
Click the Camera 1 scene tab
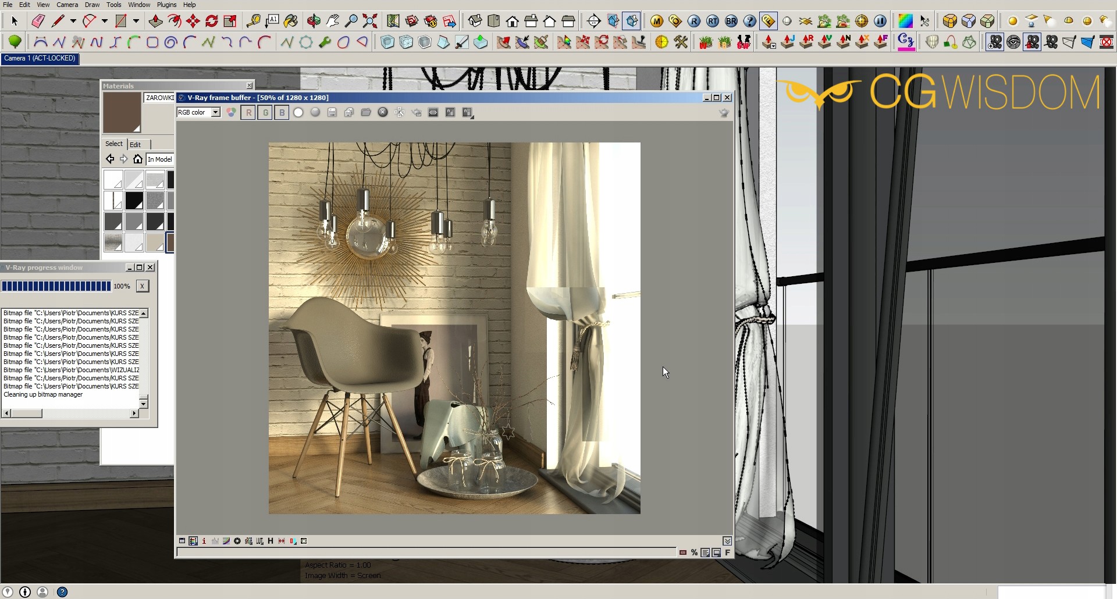coord(40,59)
